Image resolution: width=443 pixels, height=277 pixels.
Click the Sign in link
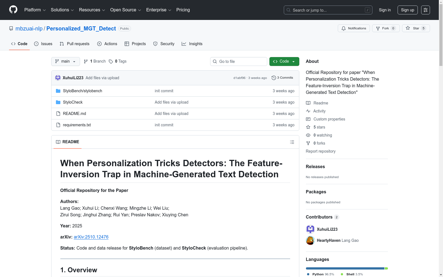(385, 10)
